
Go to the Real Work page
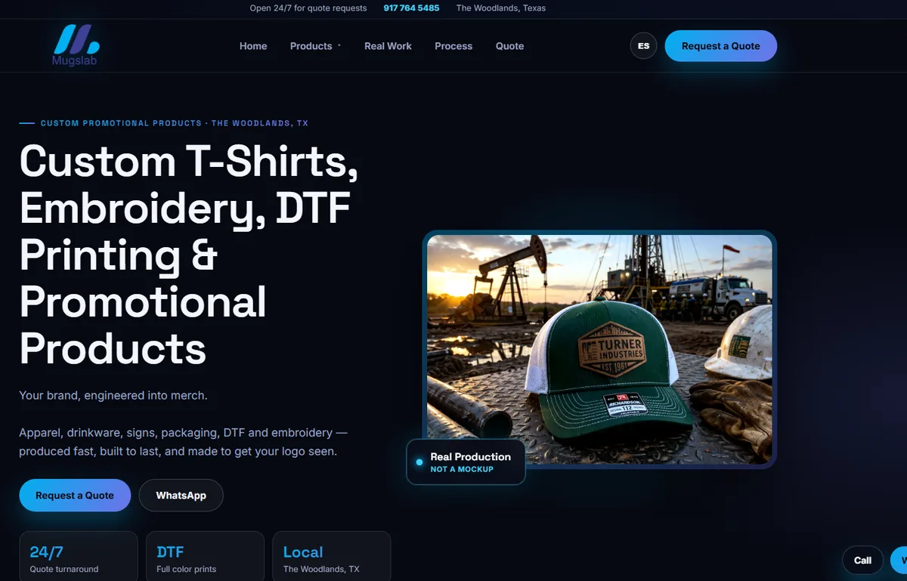coord(388,46)
